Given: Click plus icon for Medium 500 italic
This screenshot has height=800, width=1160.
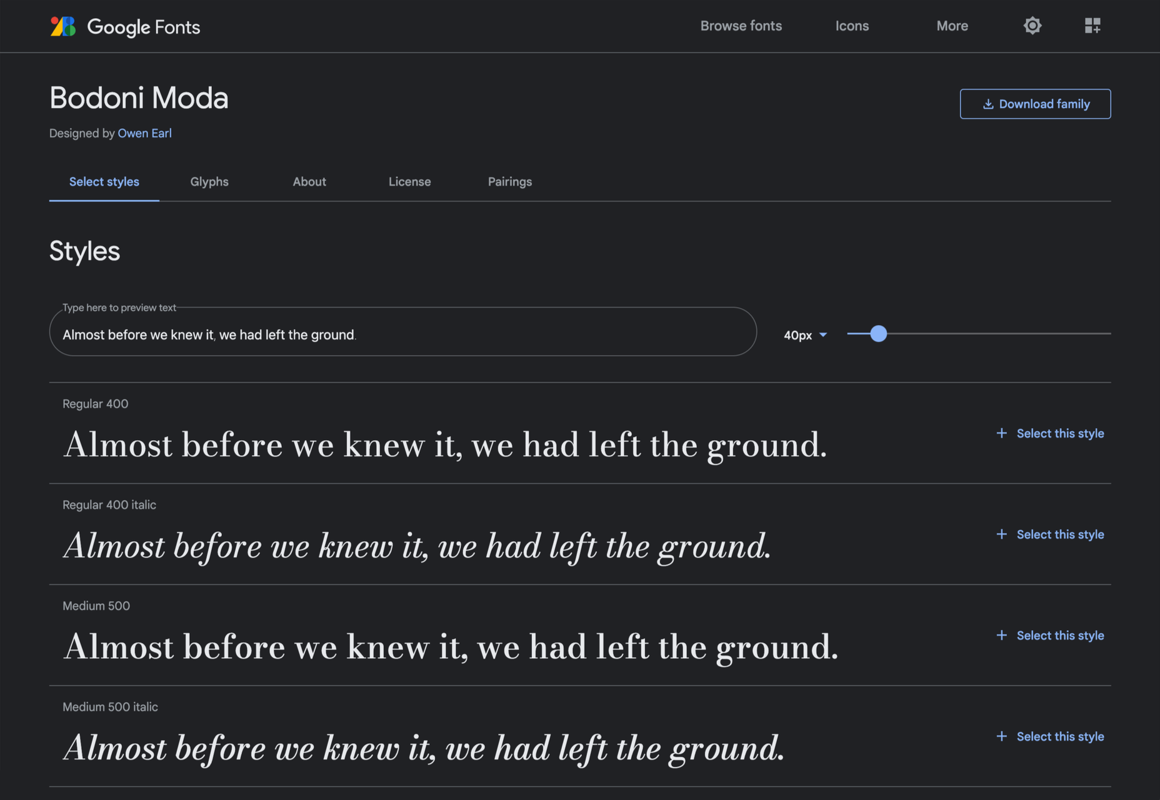Looking at the screenshot, I should [x=1001, y=736].
